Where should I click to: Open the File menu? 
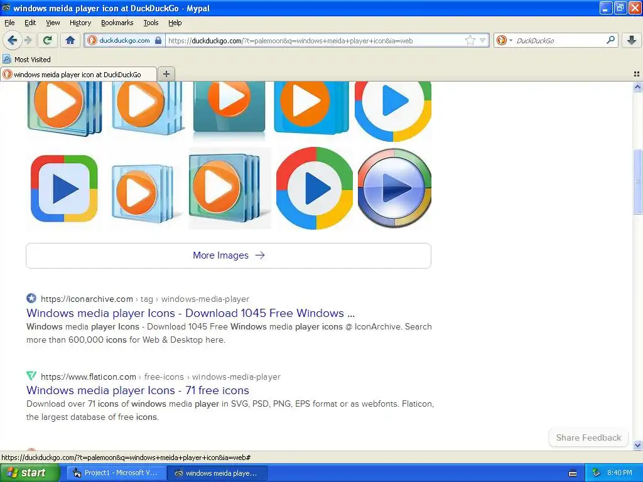point(9,23)
